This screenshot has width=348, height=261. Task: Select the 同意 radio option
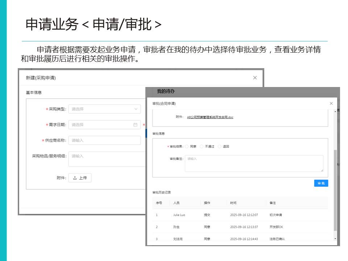point(187,146)
